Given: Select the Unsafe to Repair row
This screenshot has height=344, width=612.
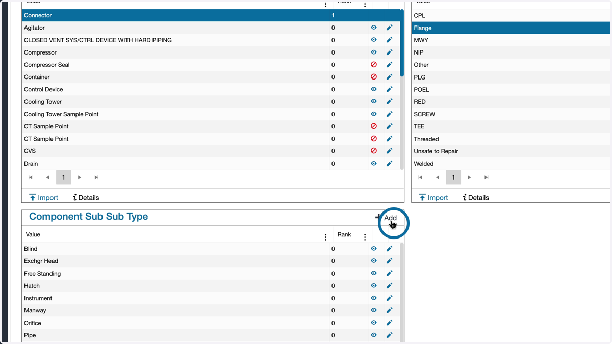Looking at the screenshot, I should pos(511,151).
